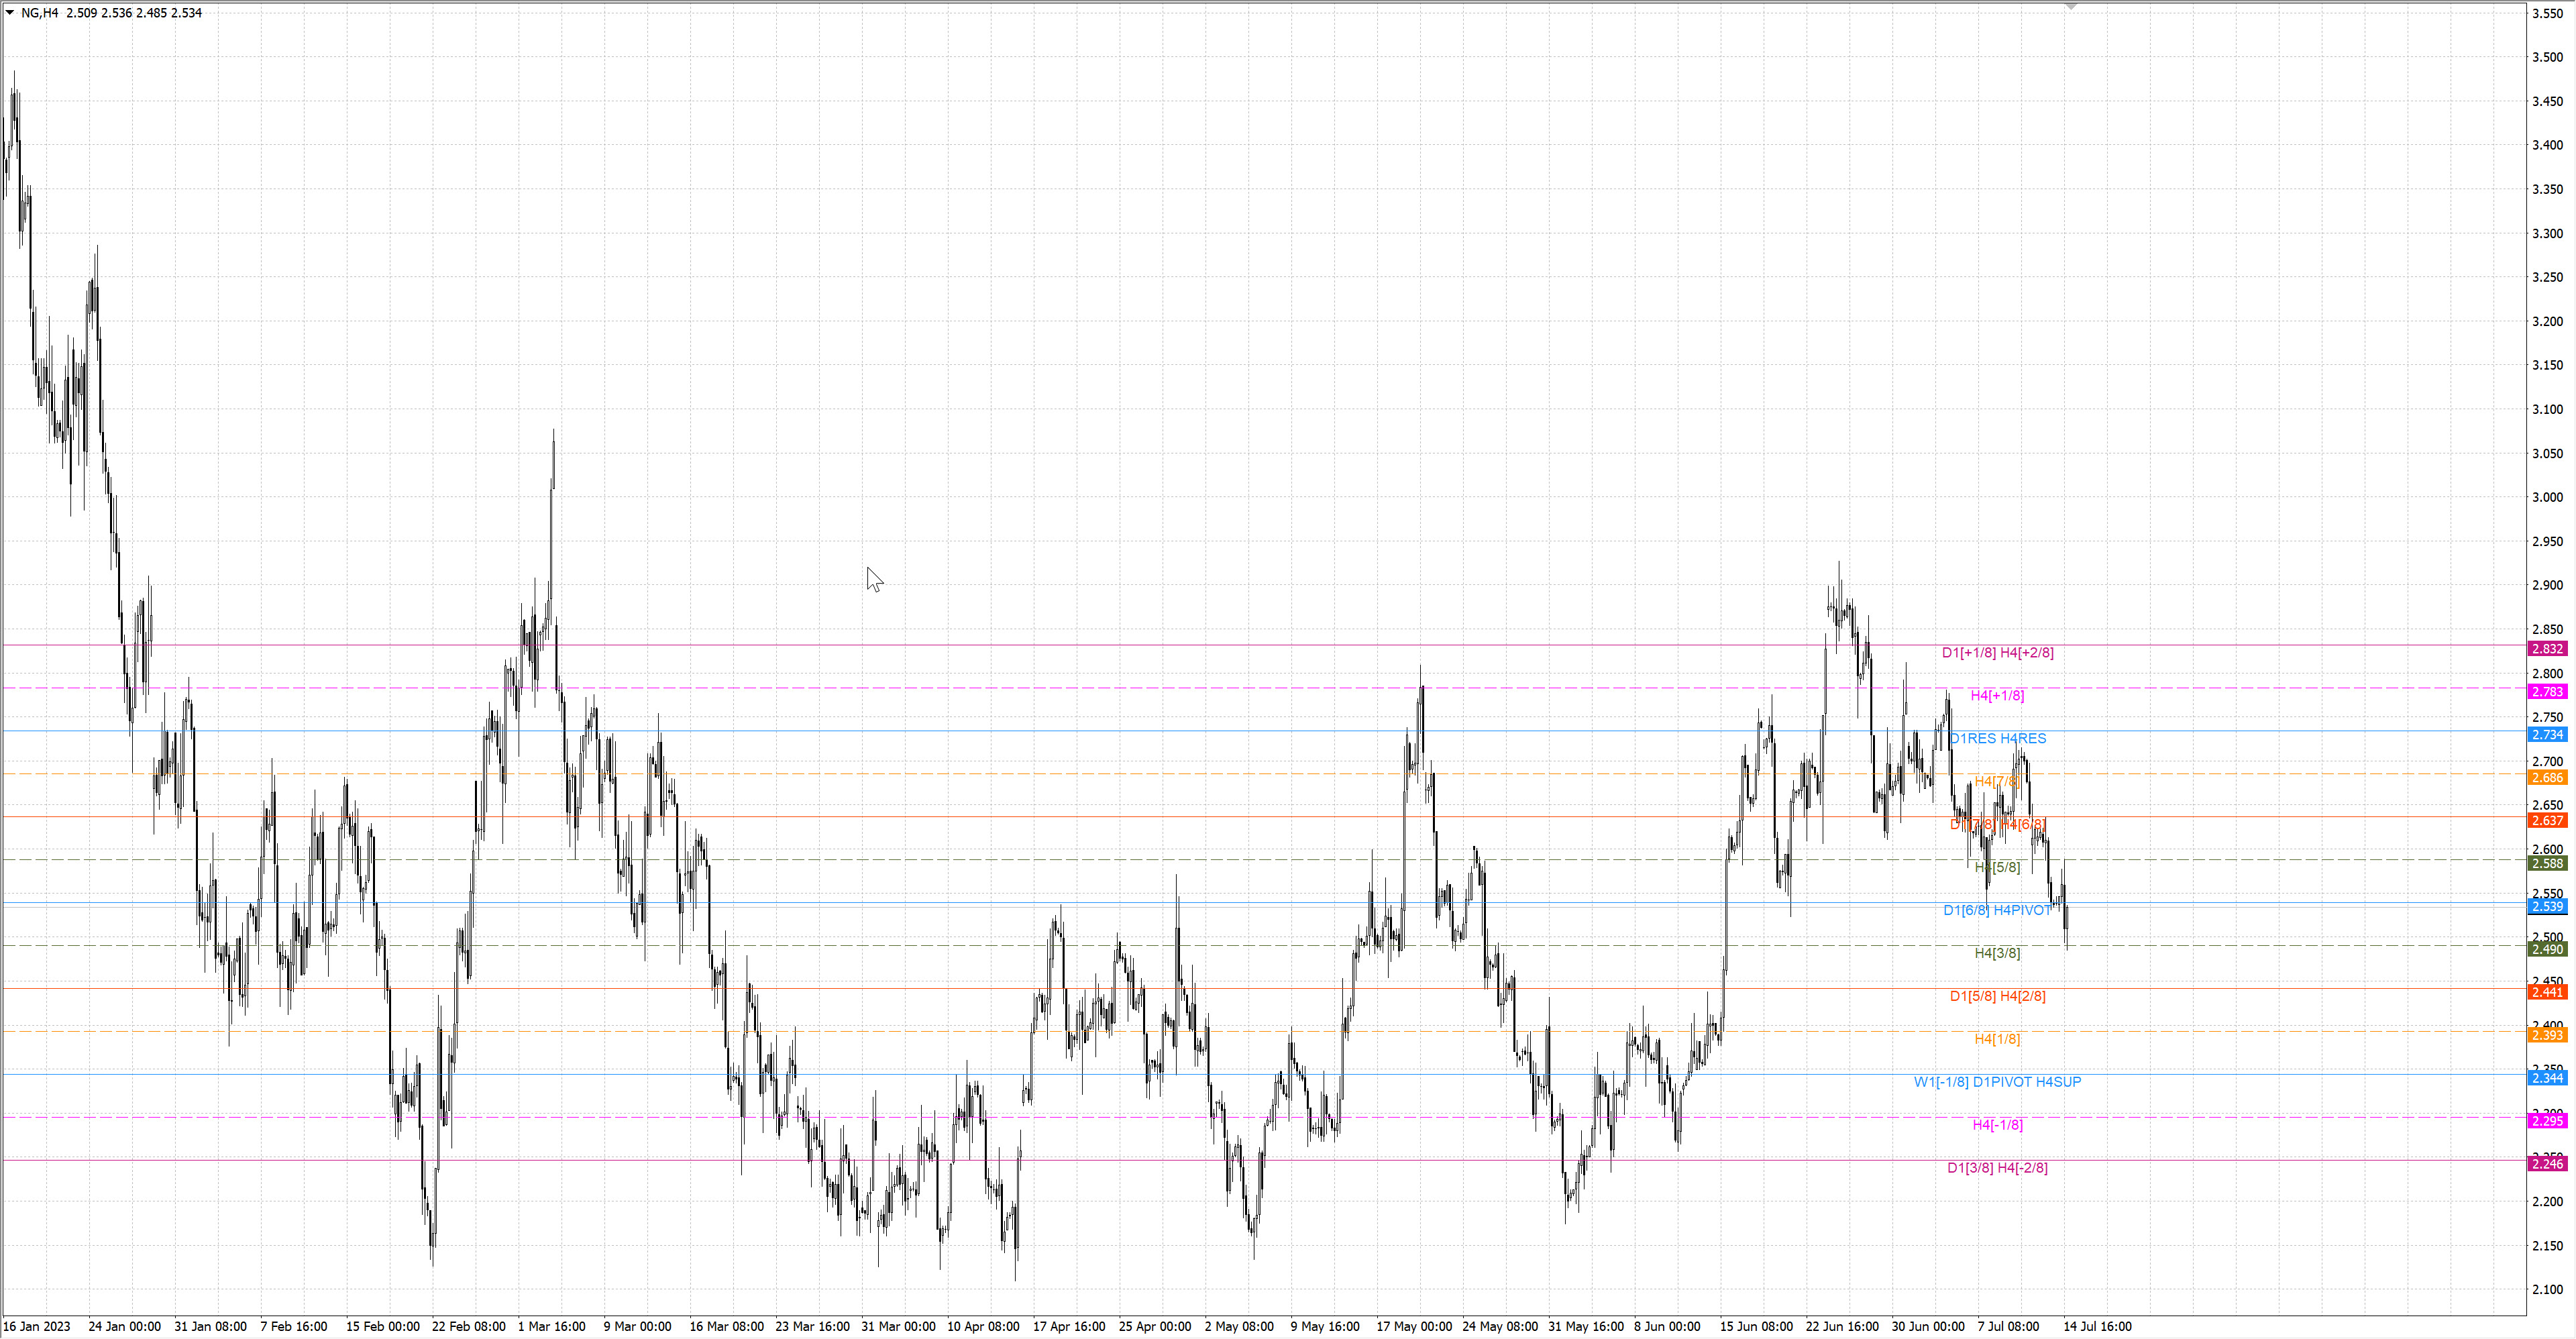Select the pink 2.783 price tag

(2547, 692)
